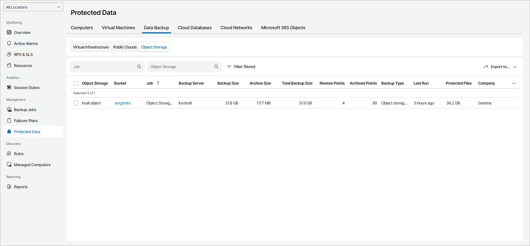
Task: Click the Filter (None) button
Action: point(241,67)
